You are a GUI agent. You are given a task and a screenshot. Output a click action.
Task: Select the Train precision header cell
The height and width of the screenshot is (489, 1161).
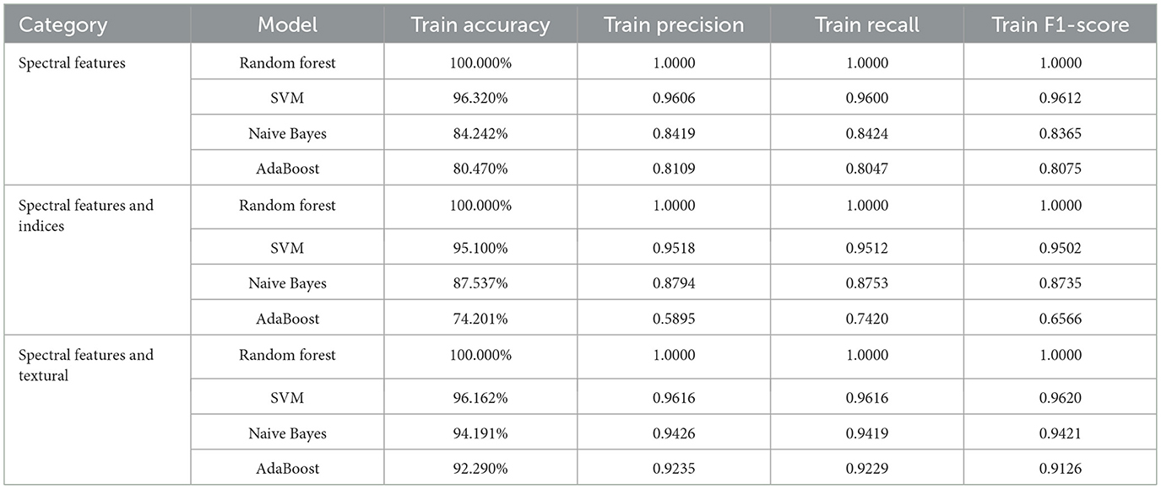coord(674,25)
